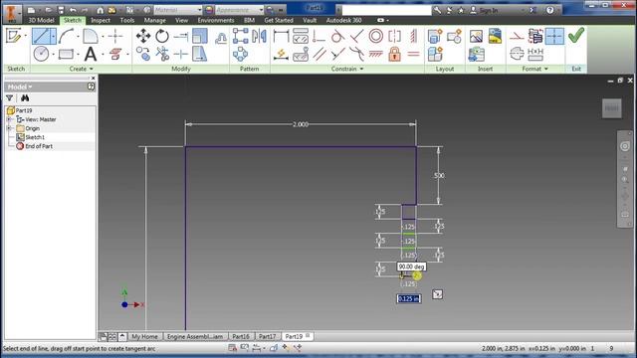Viewport: 637px width, 358px height.
Task: Select the Stretch tool
Action: click(200, 54)
